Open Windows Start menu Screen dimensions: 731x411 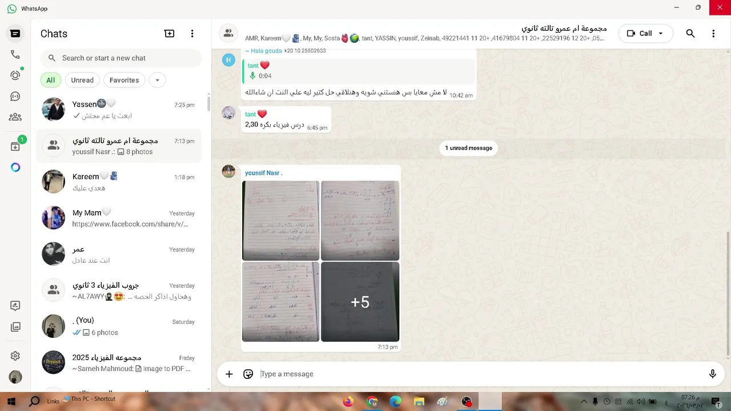[11, 402]
